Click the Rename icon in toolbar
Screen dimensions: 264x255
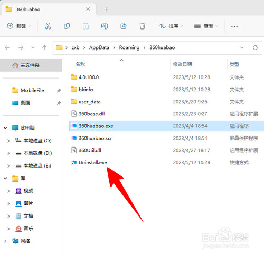[x=105, y=26]
